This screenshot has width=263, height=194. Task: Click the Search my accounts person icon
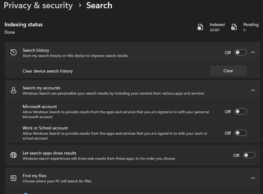(13, 90)
